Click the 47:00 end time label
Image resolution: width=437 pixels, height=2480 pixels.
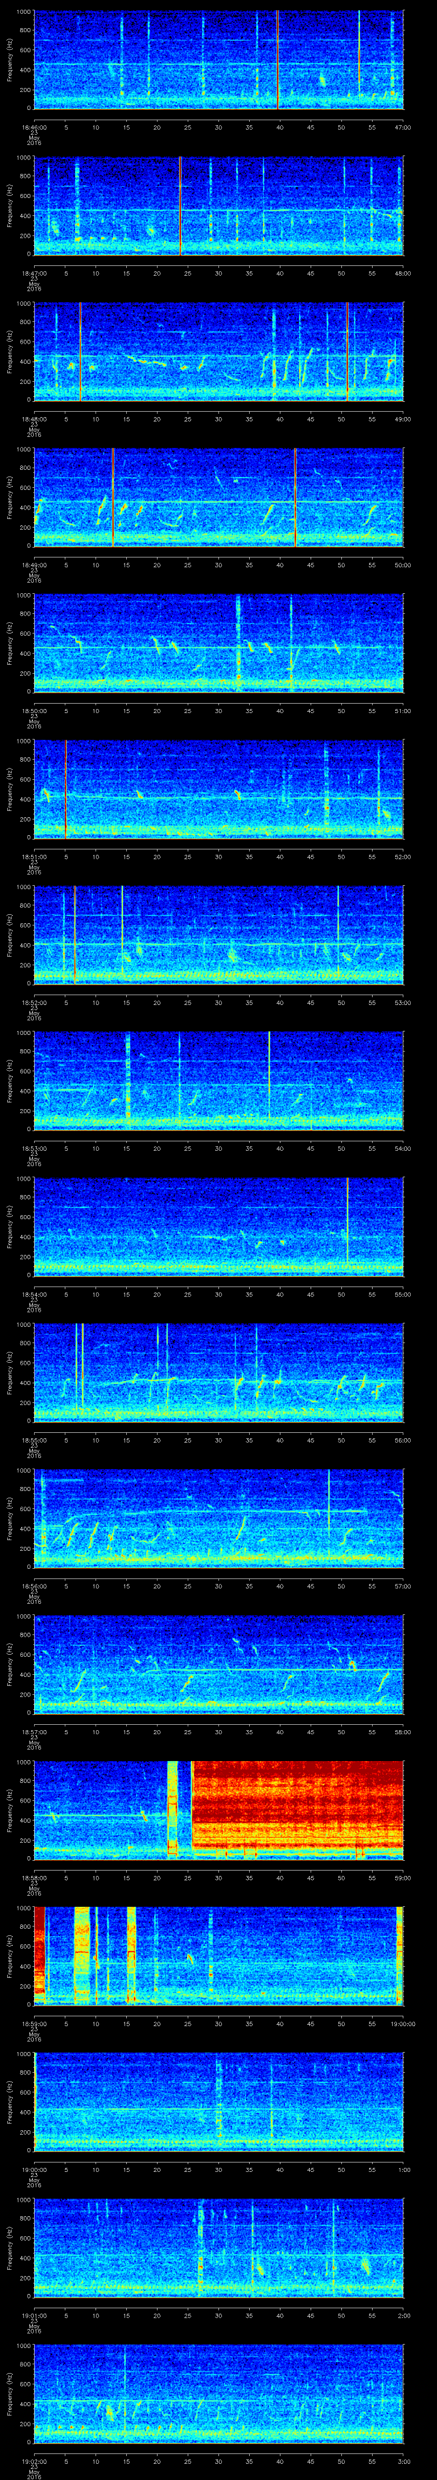[402, 127]
